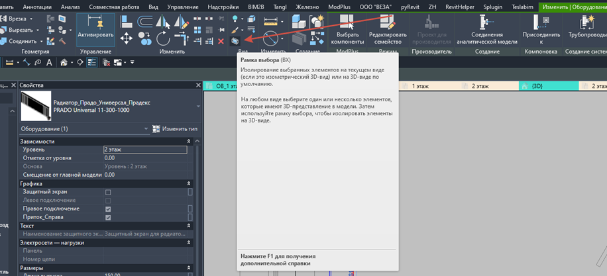Click the Properties panel scroll-up arrow

pyautogui.click(x=197, y=142)
